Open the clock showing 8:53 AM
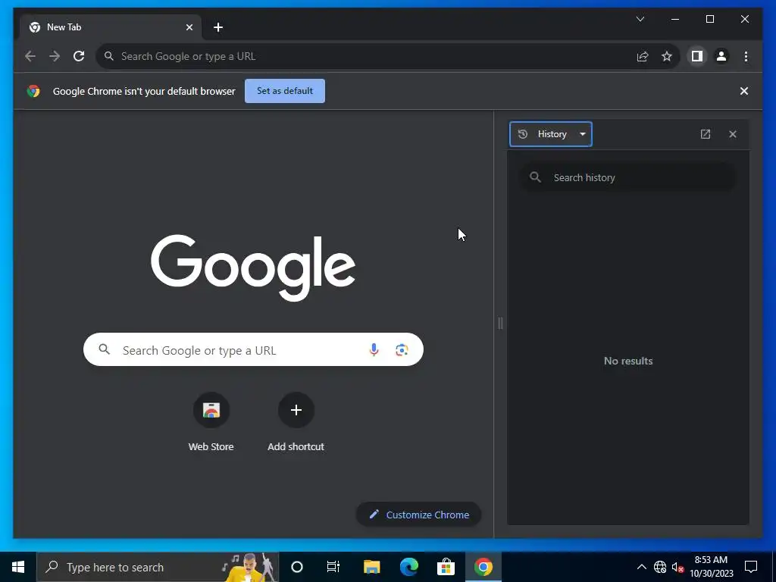Viewport: 776px width, 582px height. [711, 567]
